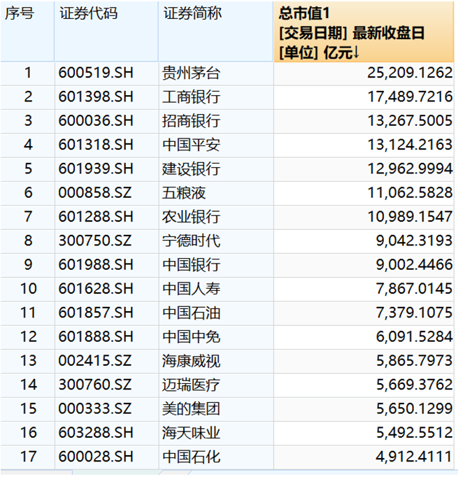Select the cell 建设银行
This screenshot has height=479, width=458.
[216, 169]
